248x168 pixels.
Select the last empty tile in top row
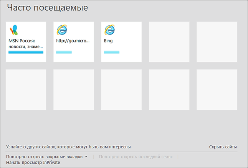pyautogui.click(x=217, y=41)
